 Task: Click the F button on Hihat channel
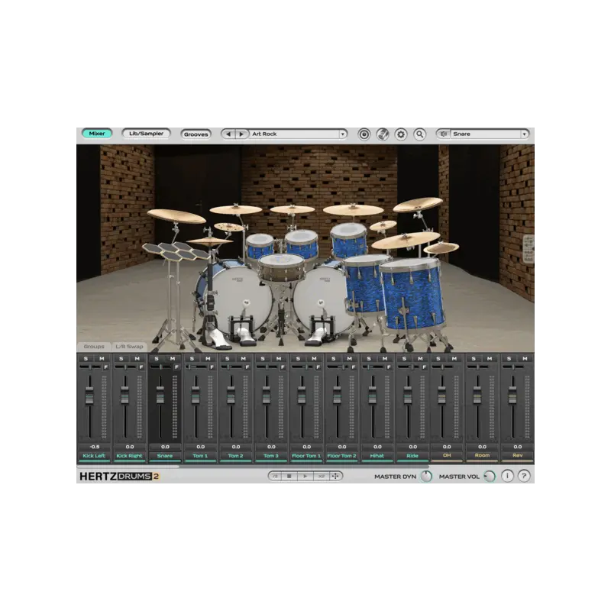point(389,367)
